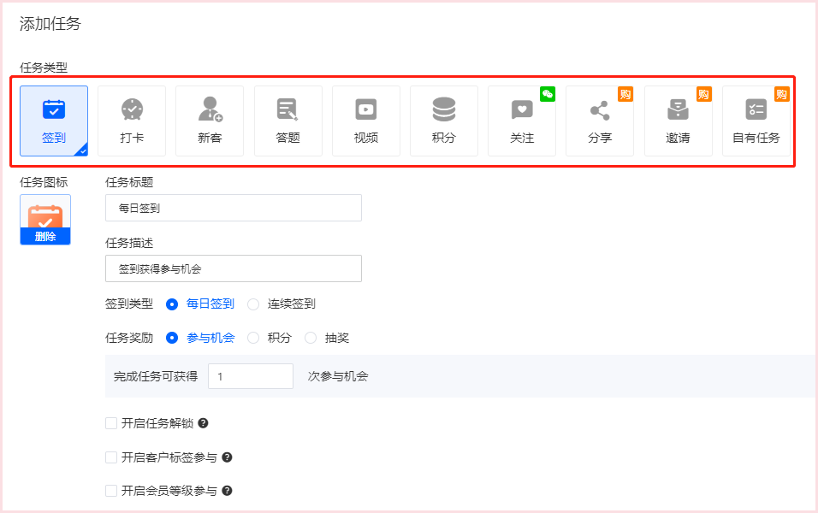Click the 添加任务 heading text
818x513 pixels.
point(50,23)
